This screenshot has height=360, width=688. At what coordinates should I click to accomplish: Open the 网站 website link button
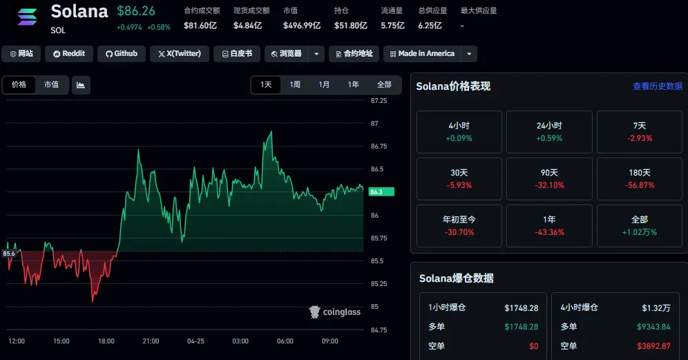(x=21, y=54)
